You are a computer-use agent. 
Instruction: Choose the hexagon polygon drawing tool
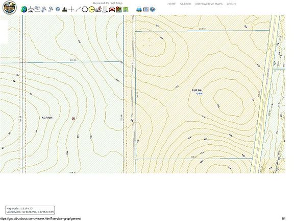click(x=85, y=9)
